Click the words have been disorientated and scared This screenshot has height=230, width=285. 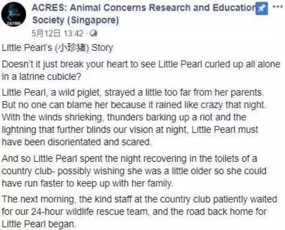(76, 142)
